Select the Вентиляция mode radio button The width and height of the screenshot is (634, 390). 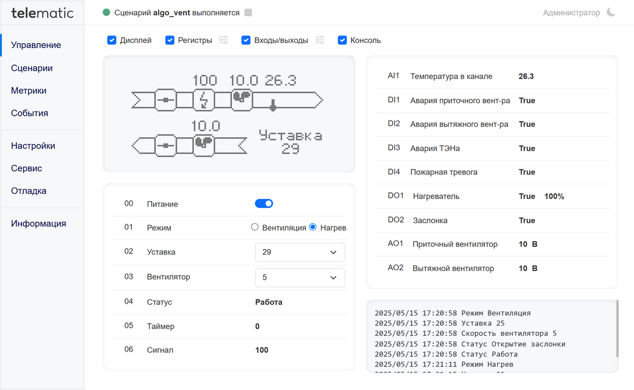click(x=254, y=227)
